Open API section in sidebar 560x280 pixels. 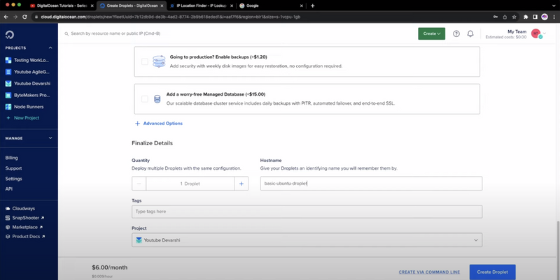[x=9, y=189]
